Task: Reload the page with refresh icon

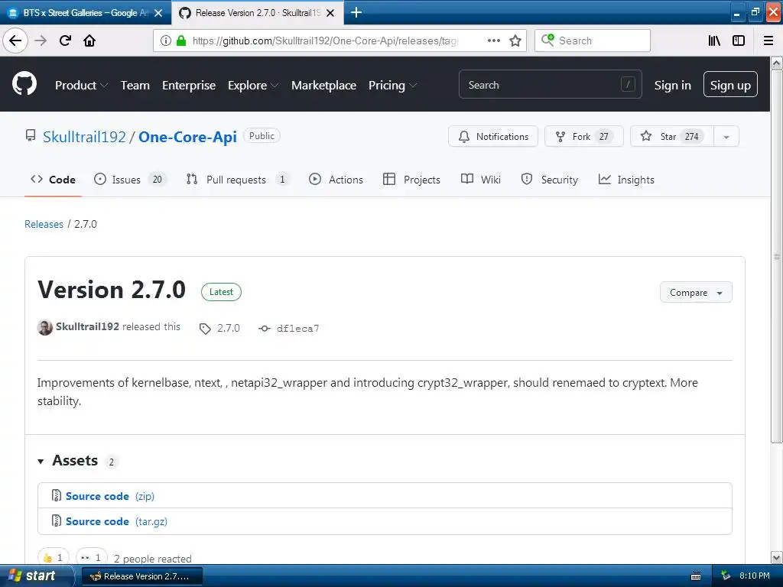Action: click(65, 41)
